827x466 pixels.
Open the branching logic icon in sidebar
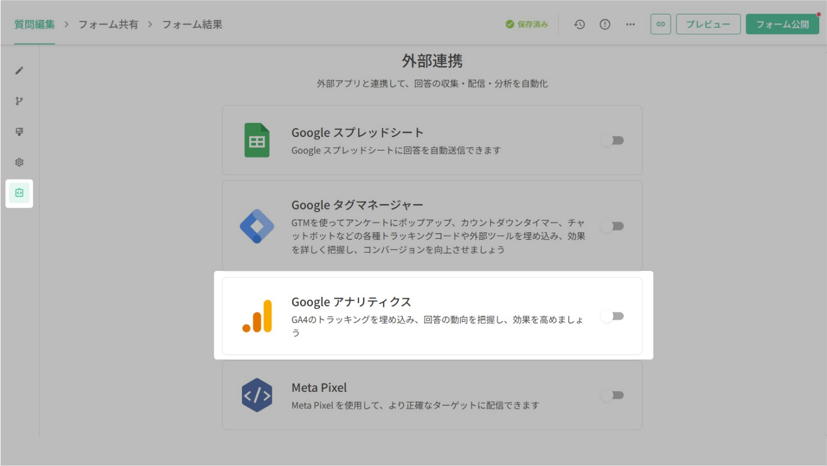[x=19, y=101]
